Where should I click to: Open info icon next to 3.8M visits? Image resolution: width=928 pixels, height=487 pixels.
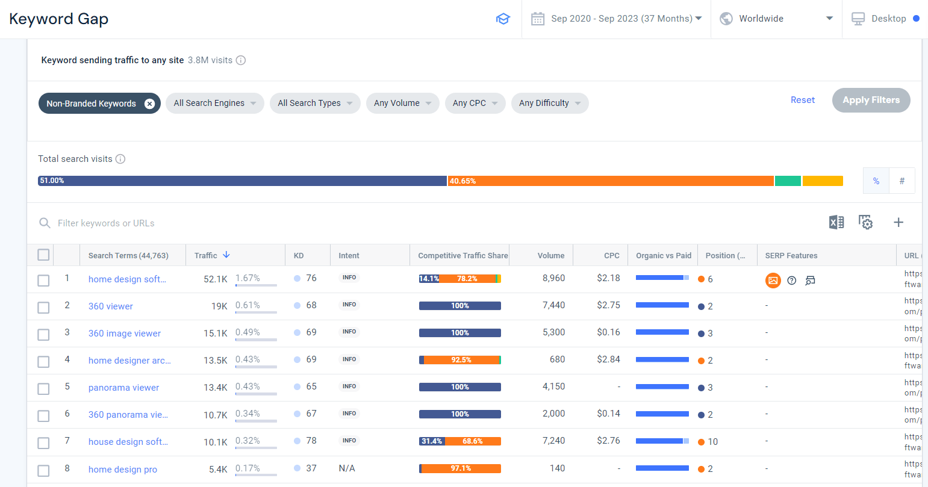[241, 60]
